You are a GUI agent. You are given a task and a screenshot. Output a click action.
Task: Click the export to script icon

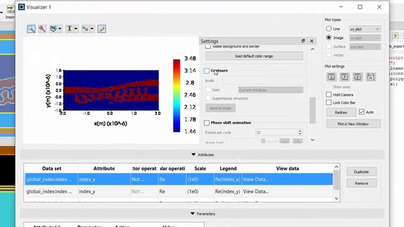pos(85,29)
